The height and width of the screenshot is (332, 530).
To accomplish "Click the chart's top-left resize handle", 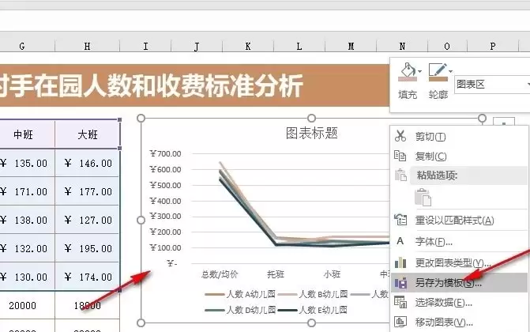I will (x=141, y=118).
